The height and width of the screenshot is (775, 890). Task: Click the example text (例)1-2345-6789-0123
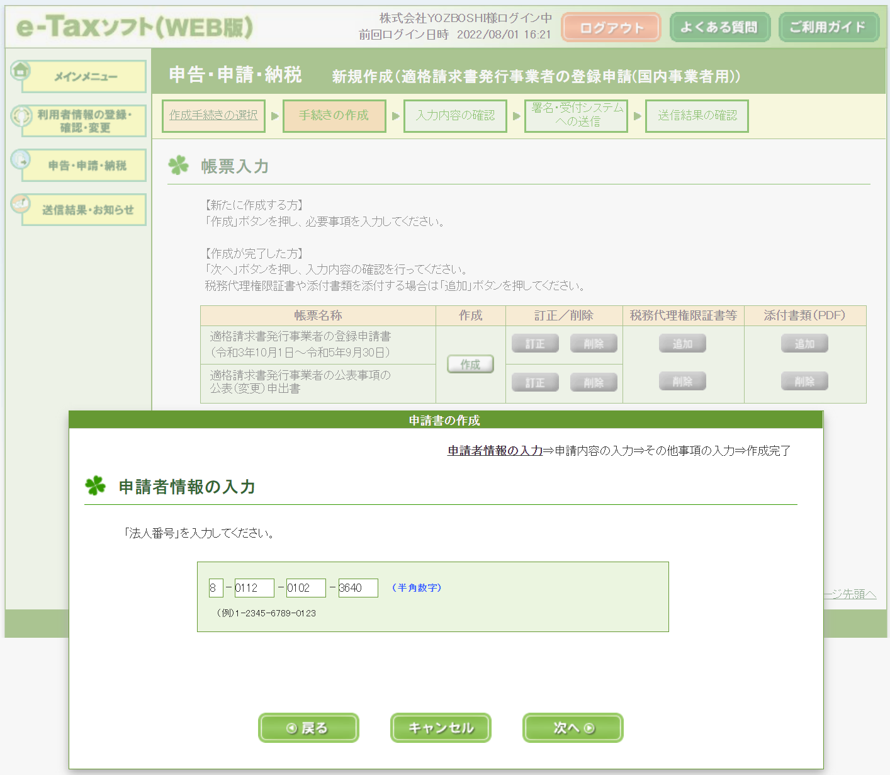(x=266, y=613)
